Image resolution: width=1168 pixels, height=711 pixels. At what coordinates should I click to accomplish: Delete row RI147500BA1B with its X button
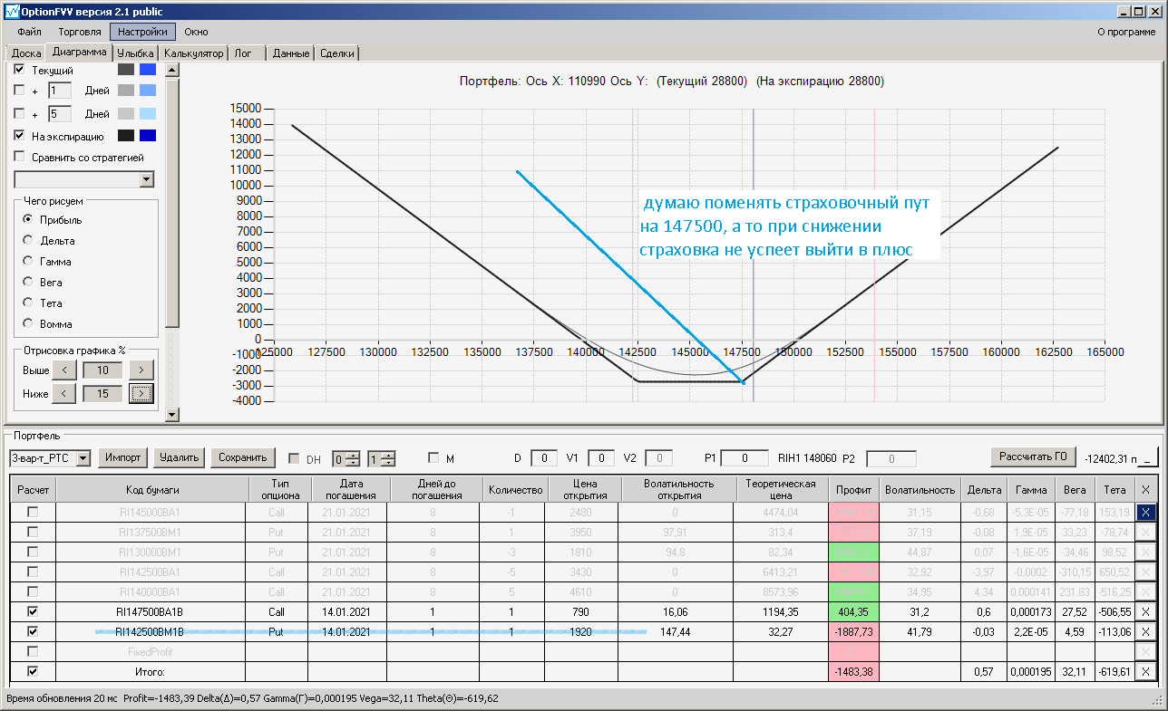pos(1145,611)
